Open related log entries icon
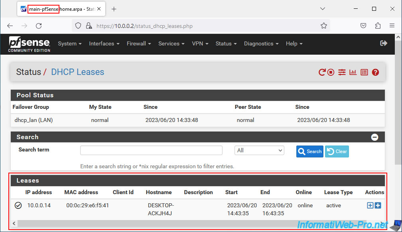 pyautogui.click(x=365, y=72)
